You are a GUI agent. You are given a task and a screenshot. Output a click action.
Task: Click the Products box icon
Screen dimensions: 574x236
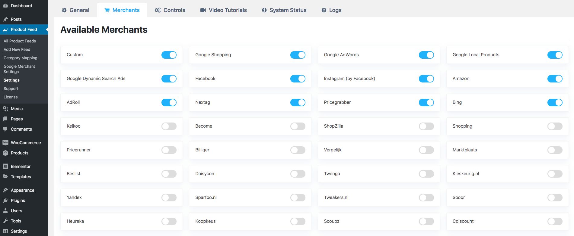click(5, 153)
